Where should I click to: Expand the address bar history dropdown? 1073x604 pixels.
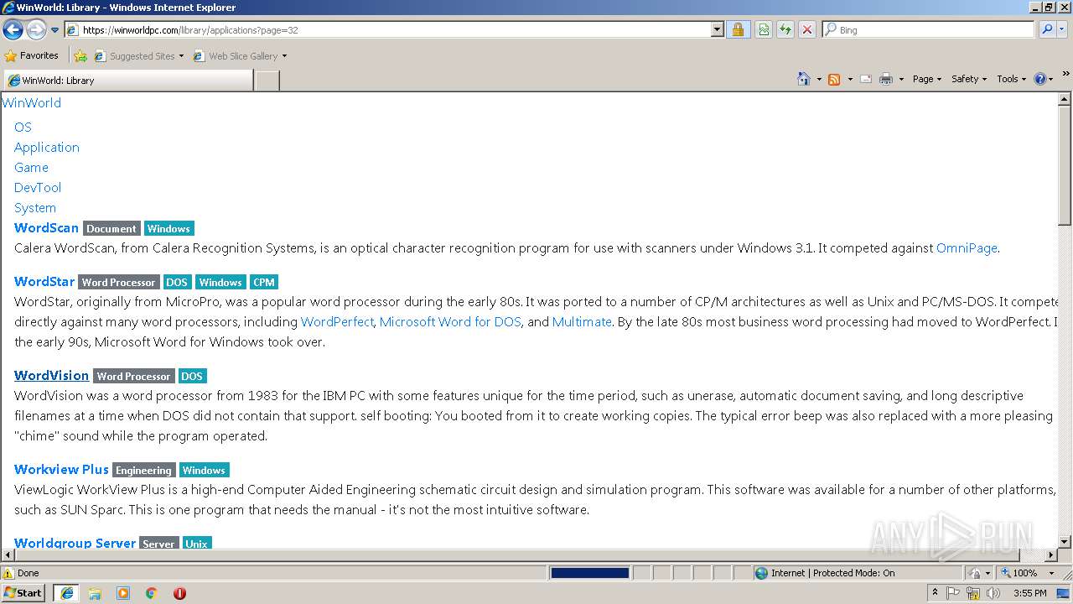717,30
